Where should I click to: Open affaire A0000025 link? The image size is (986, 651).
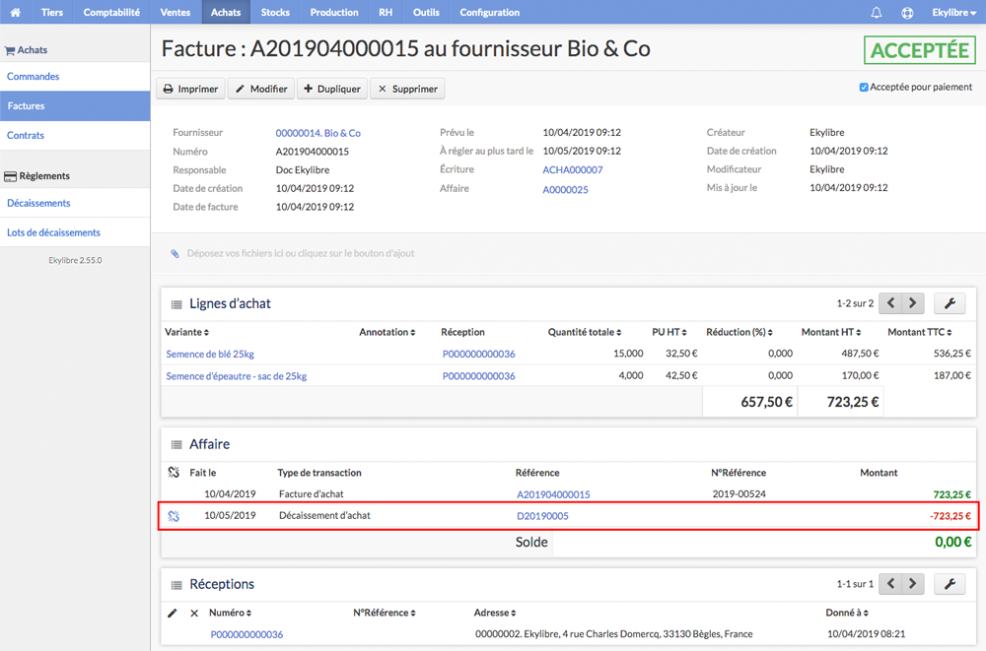[565, 190]
